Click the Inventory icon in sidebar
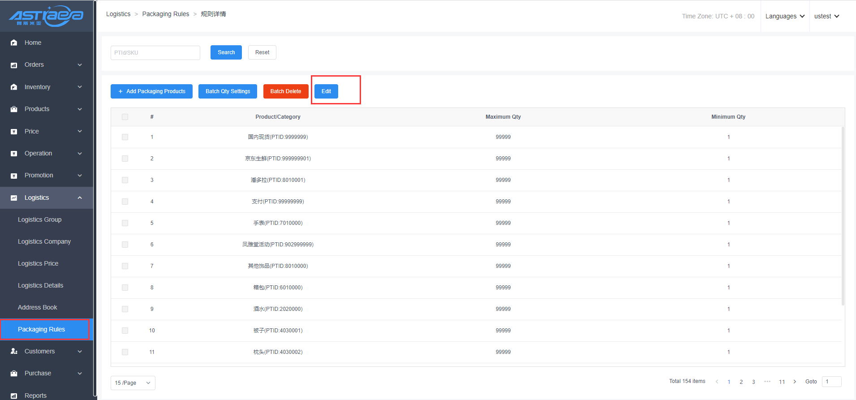The width and height of the screenshot is (856, 400). click(14, 87)
